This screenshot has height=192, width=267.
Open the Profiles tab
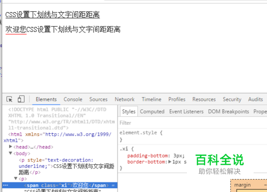177,99
